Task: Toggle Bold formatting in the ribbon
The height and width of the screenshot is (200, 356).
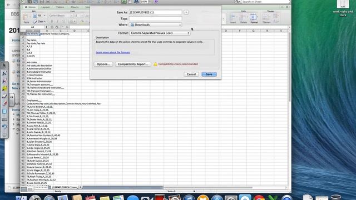Action: click(52, 21)
